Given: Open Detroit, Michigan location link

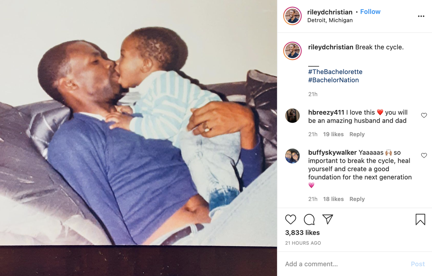Looking at the screenshot, I should (x=330, y=20).
